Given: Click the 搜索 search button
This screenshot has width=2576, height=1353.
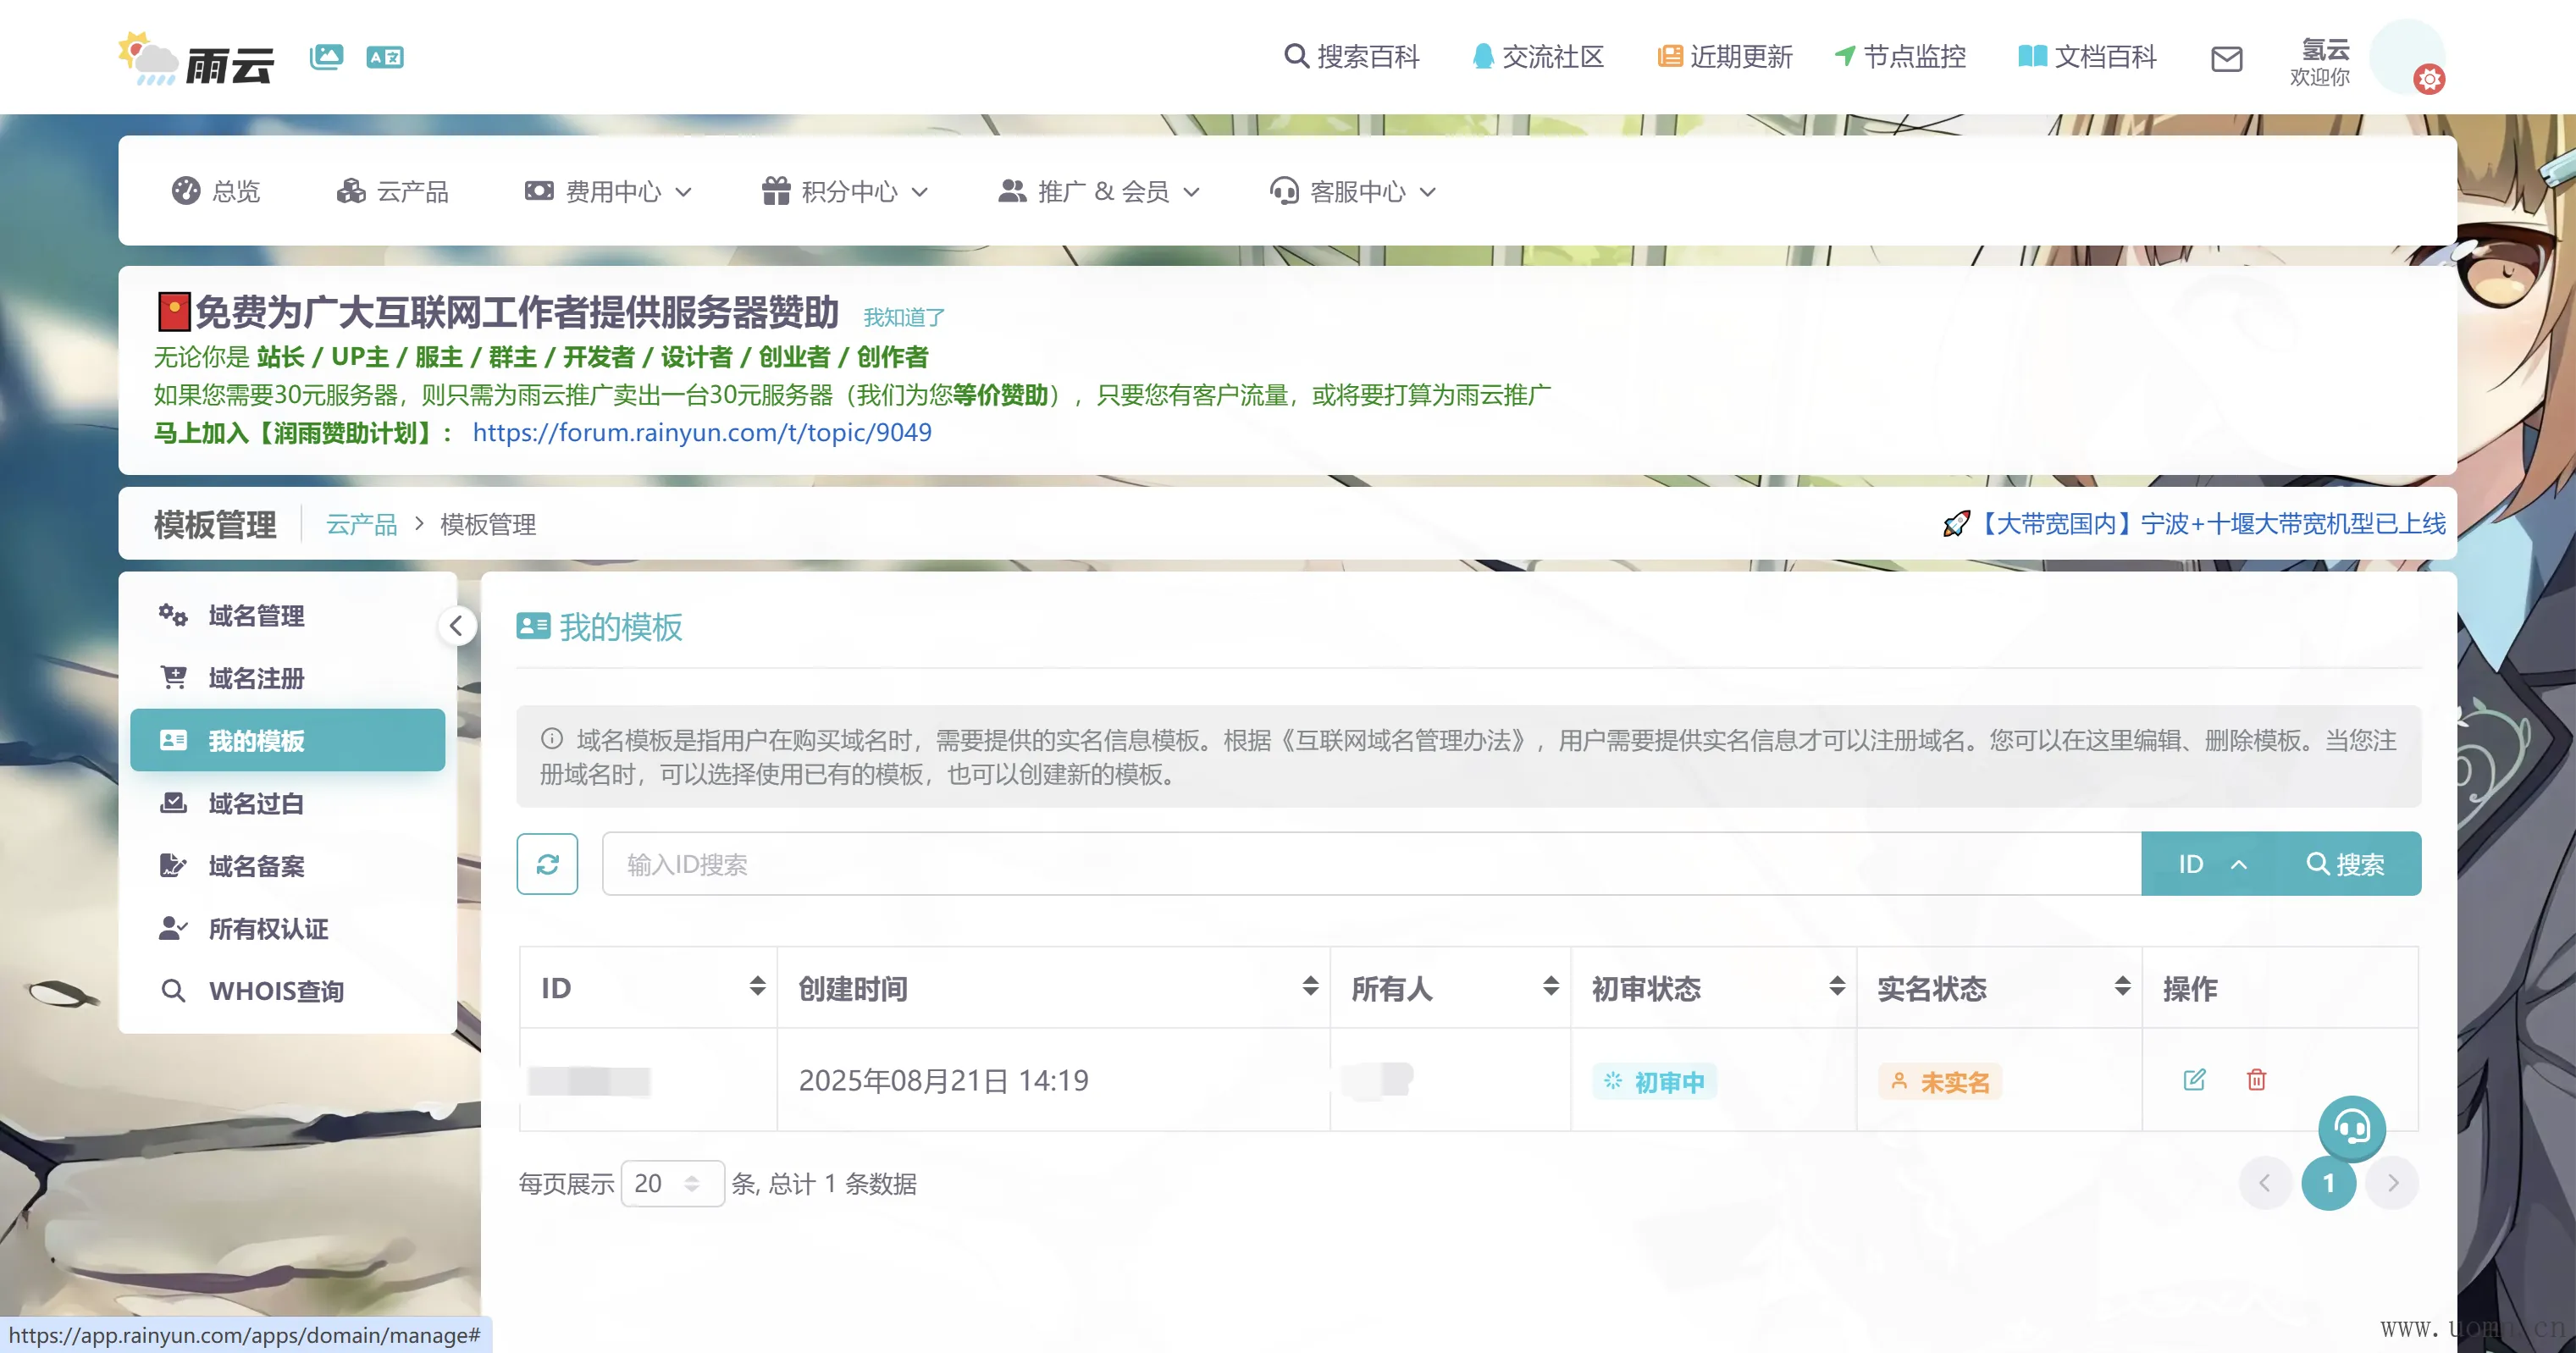Looking at the screenshot, I should [x=2345, y=864].
